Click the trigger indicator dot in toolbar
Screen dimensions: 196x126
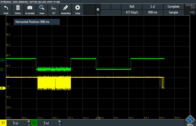pyautogui.click(x=98, y=9)
